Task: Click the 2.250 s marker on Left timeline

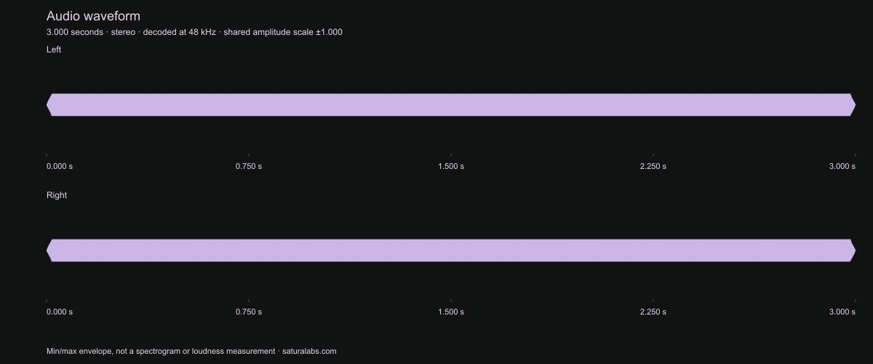Action: pyautogui.click(x=653, y=167)
